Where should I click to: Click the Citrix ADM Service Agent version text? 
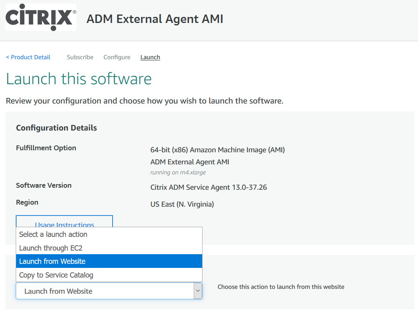(208, 187)
